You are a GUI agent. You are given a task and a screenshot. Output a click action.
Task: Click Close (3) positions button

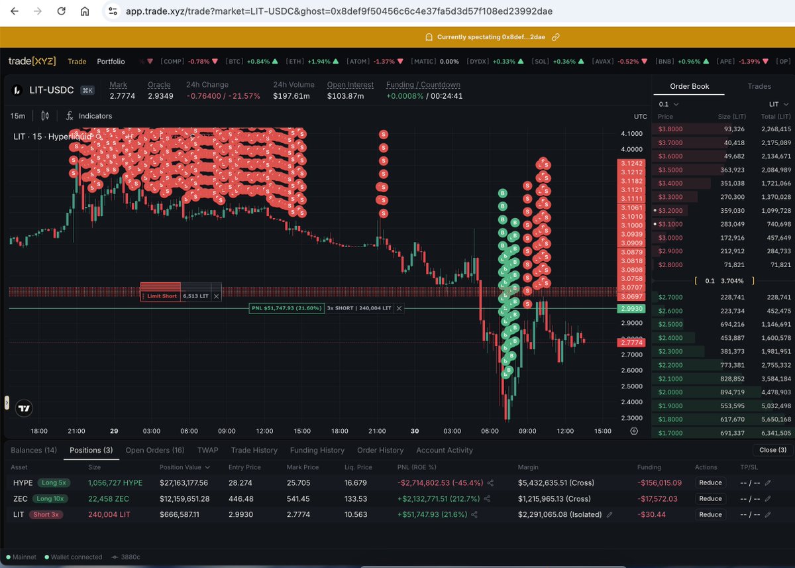pos(772,450)
